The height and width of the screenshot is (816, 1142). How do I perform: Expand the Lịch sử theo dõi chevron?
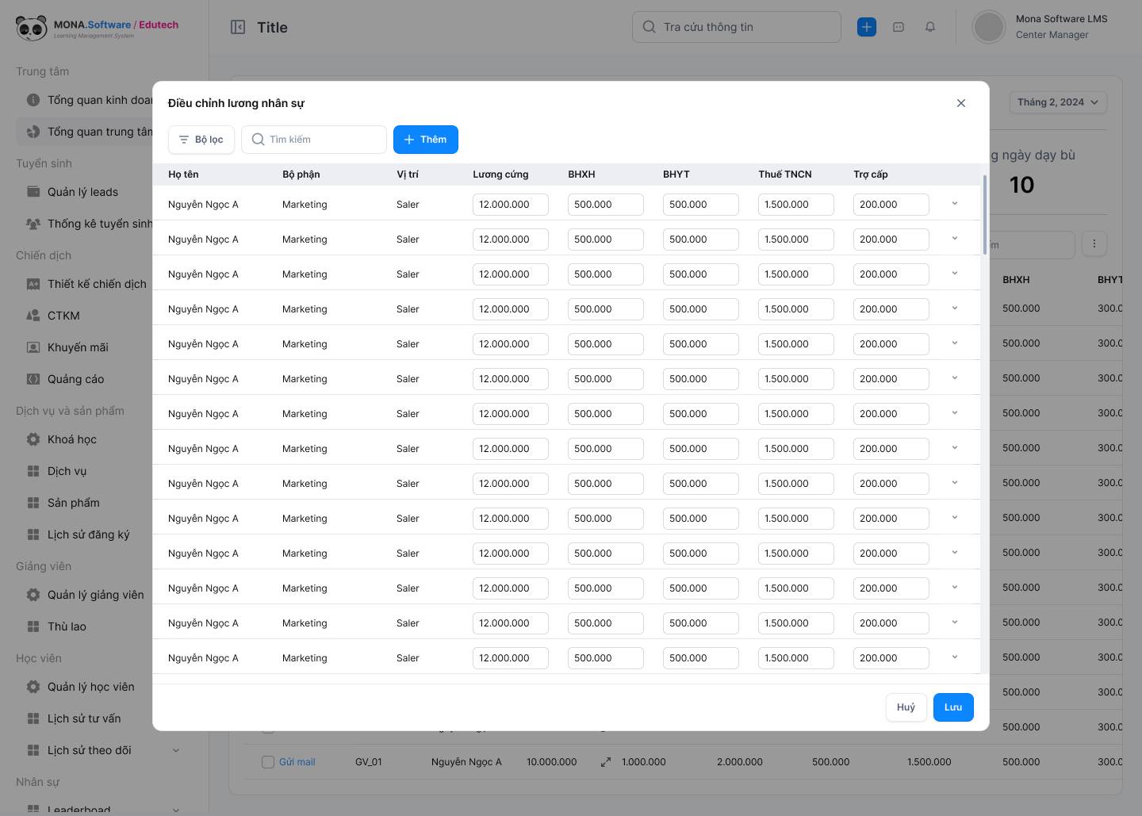pyautogui.click(x=176, y=750)
